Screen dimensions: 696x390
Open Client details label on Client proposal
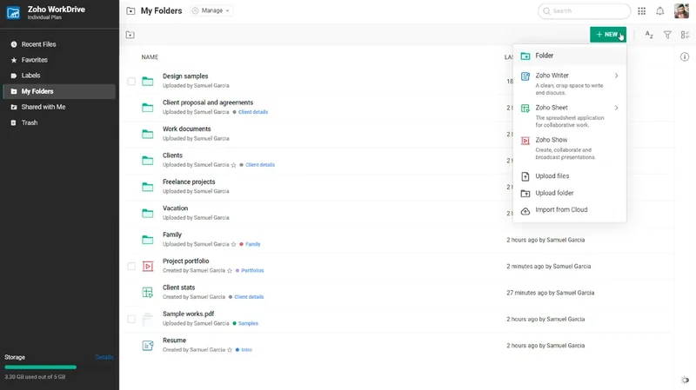[x=253, y=112]
